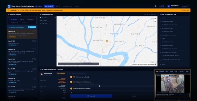Click log entry VT-0198 'Đang xử lý'
197x101 pixels.
174,60
